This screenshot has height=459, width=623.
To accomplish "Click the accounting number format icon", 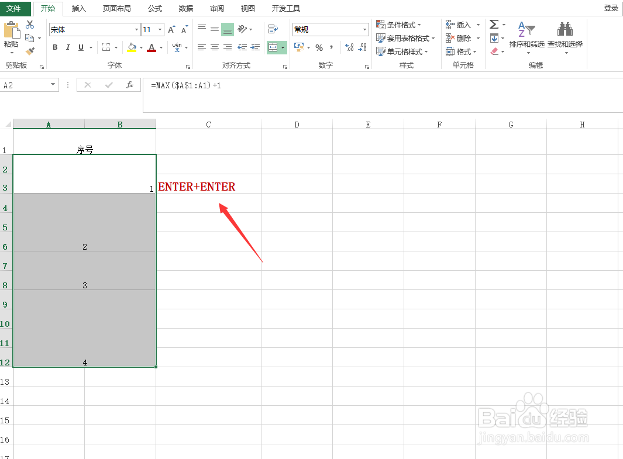I will pyautogui.click(x=299, y=47).
